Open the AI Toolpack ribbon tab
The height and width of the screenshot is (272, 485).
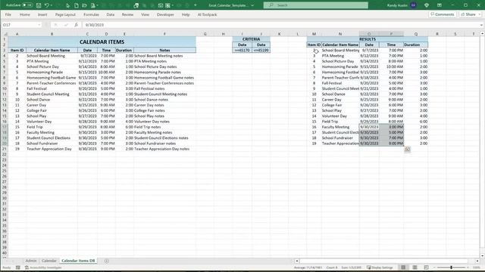pyautogui.click(x=207, y=14)
